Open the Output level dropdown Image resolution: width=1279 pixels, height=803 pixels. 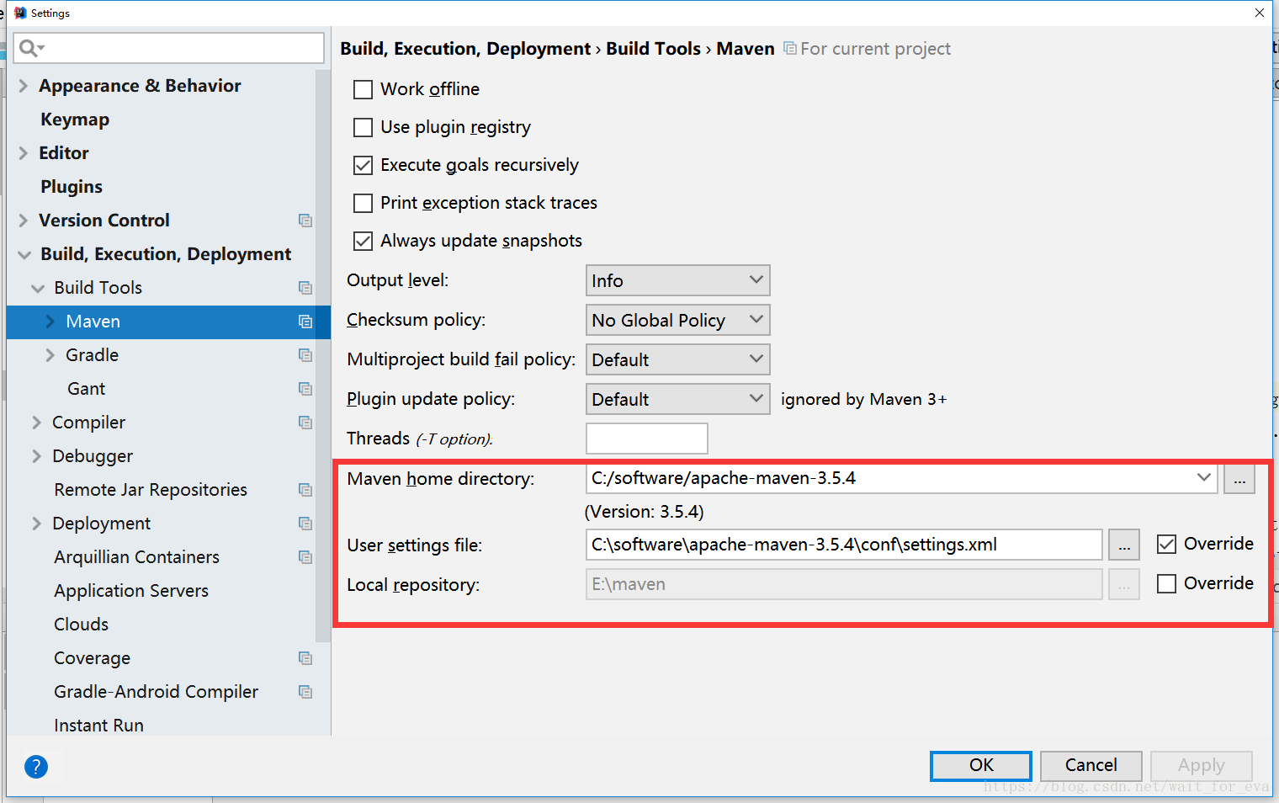point(677,280)
